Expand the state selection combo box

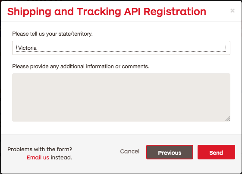(x=121, y=48)
